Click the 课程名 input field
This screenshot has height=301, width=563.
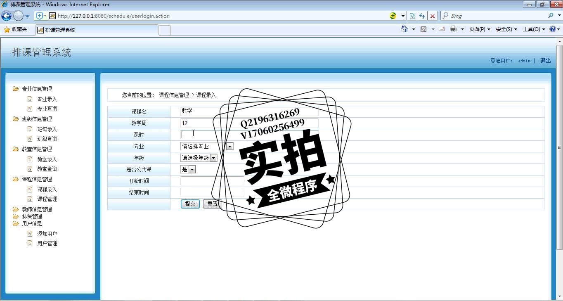coord(249,111)
